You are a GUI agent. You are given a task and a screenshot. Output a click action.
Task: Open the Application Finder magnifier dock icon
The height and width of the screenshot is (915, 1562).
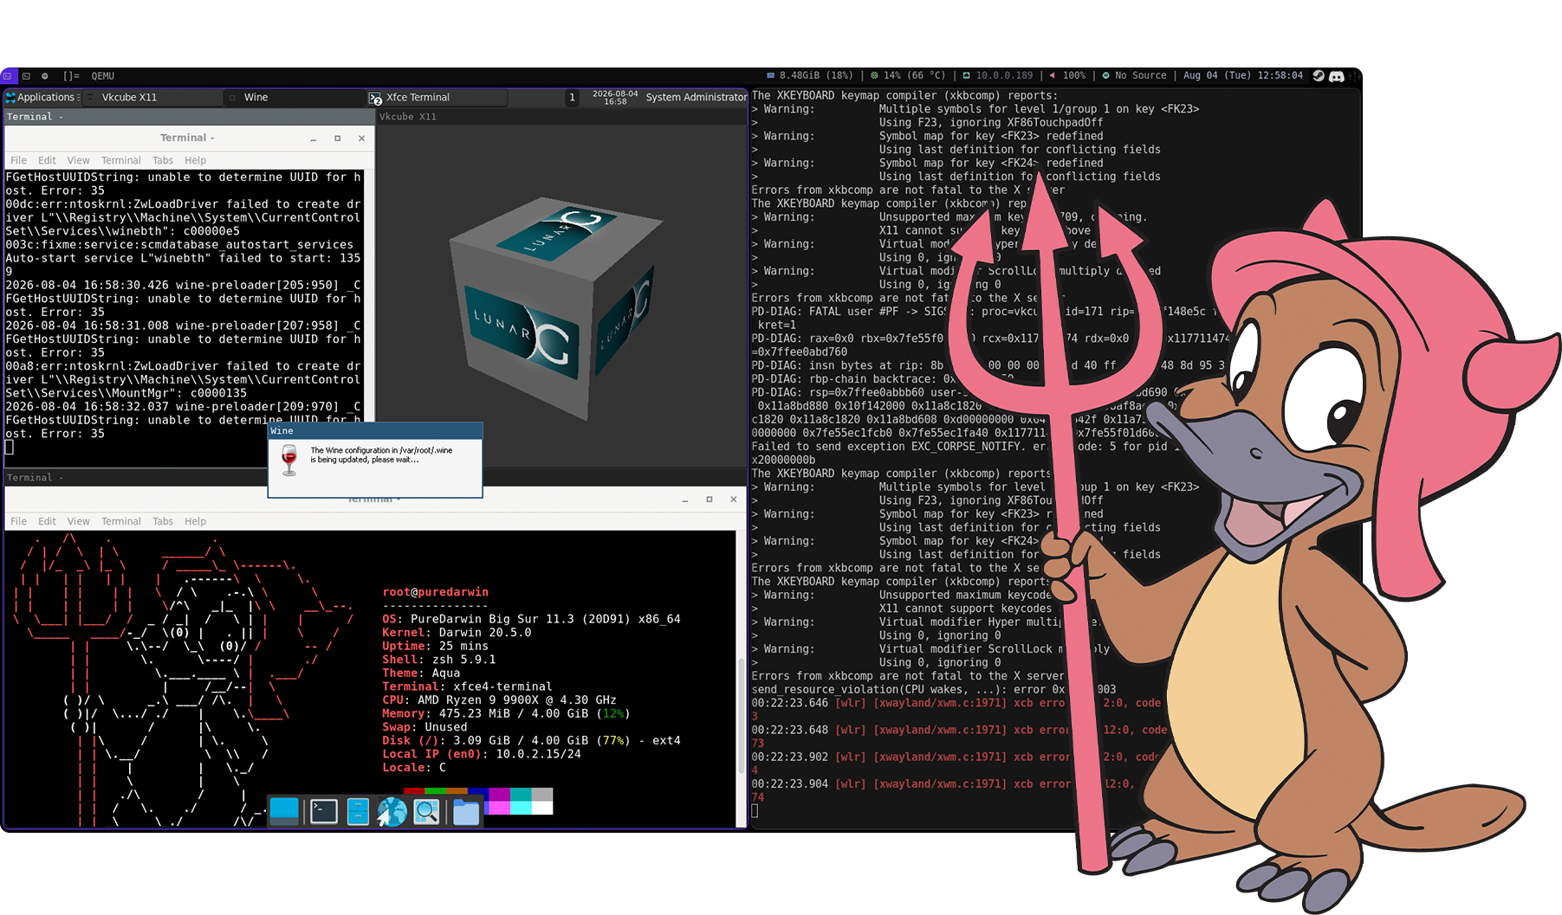pyautogui.click(x=426, y=811)
